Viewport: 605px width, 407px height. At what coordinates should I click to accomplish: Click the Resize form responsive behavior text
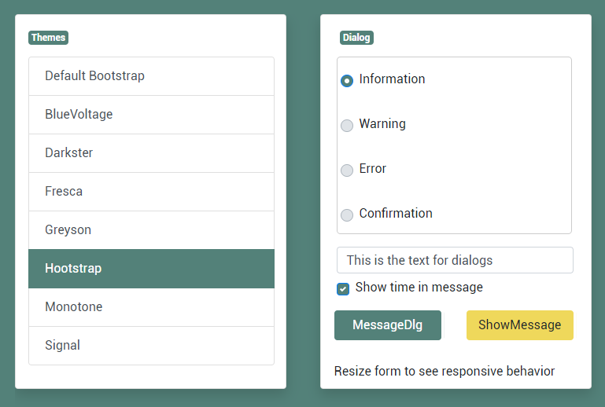tap(445, 371)
